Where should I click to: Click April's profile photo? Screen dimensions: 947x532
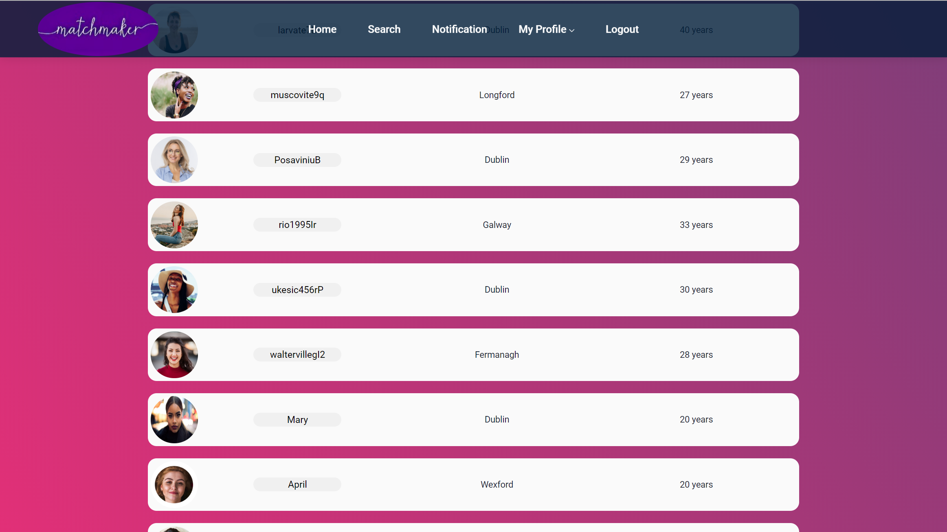[174, 484]
